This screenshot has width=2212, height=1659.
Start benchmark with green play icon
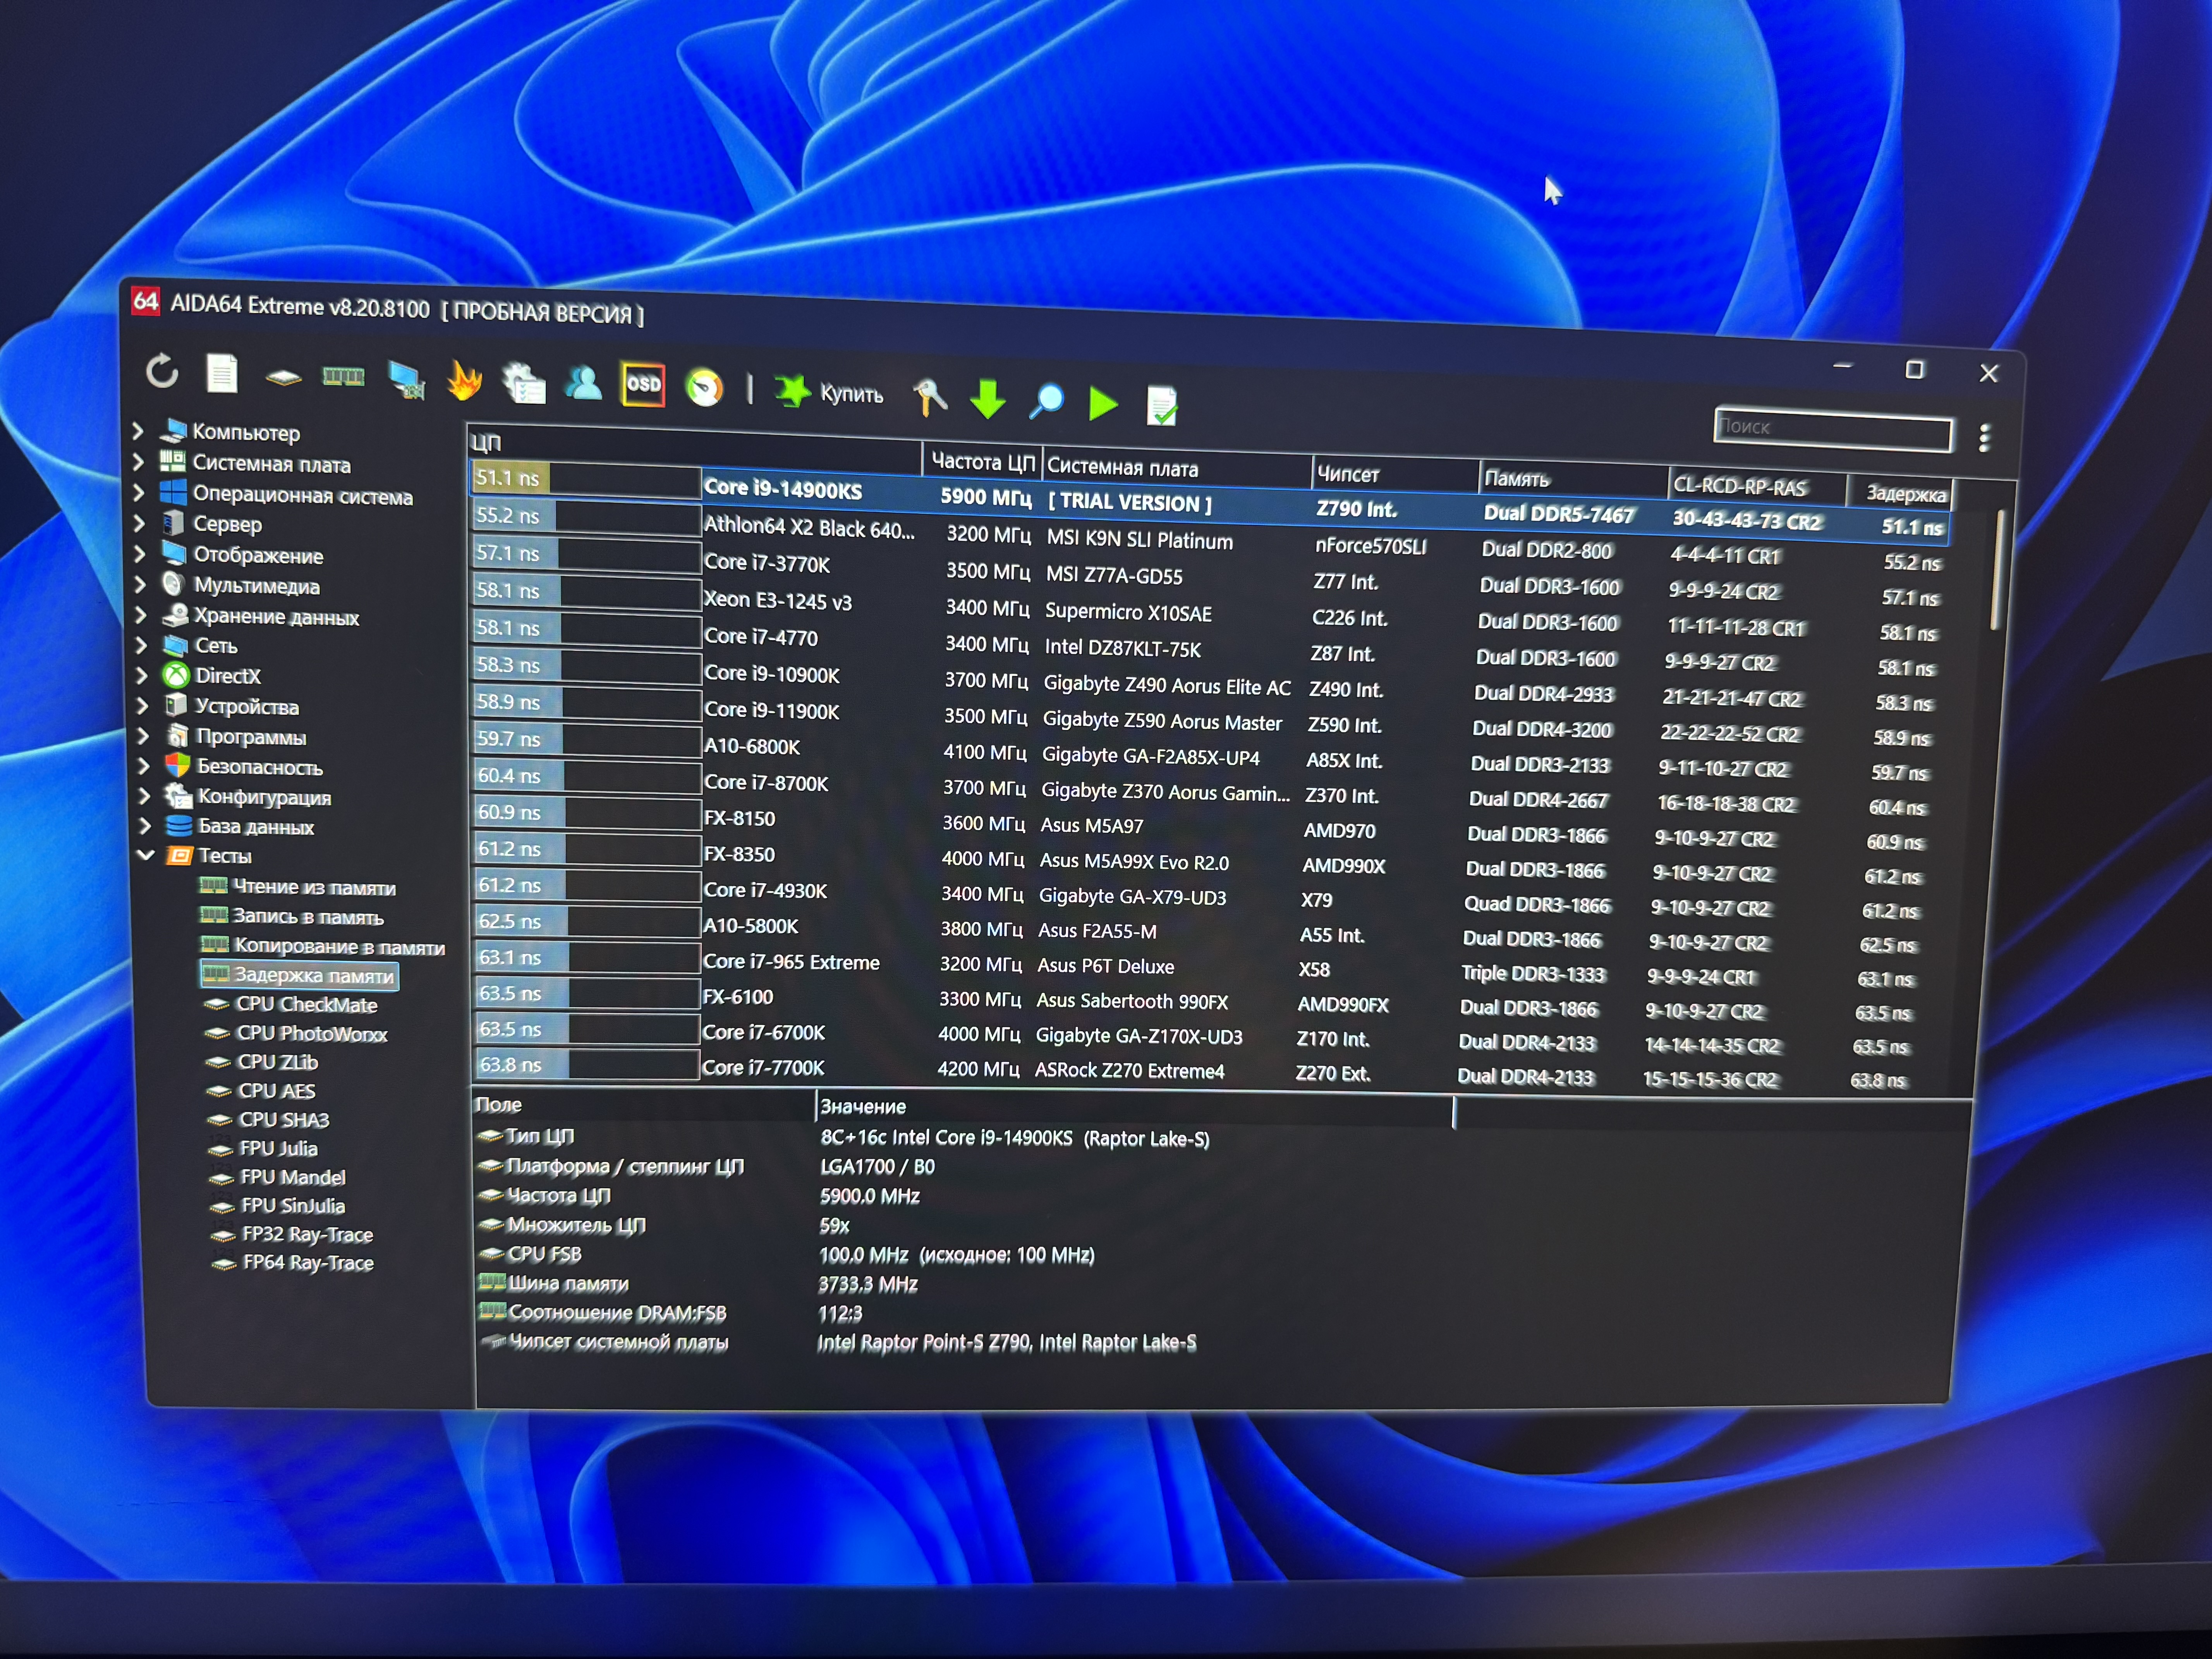click(x=1103, y=403)
